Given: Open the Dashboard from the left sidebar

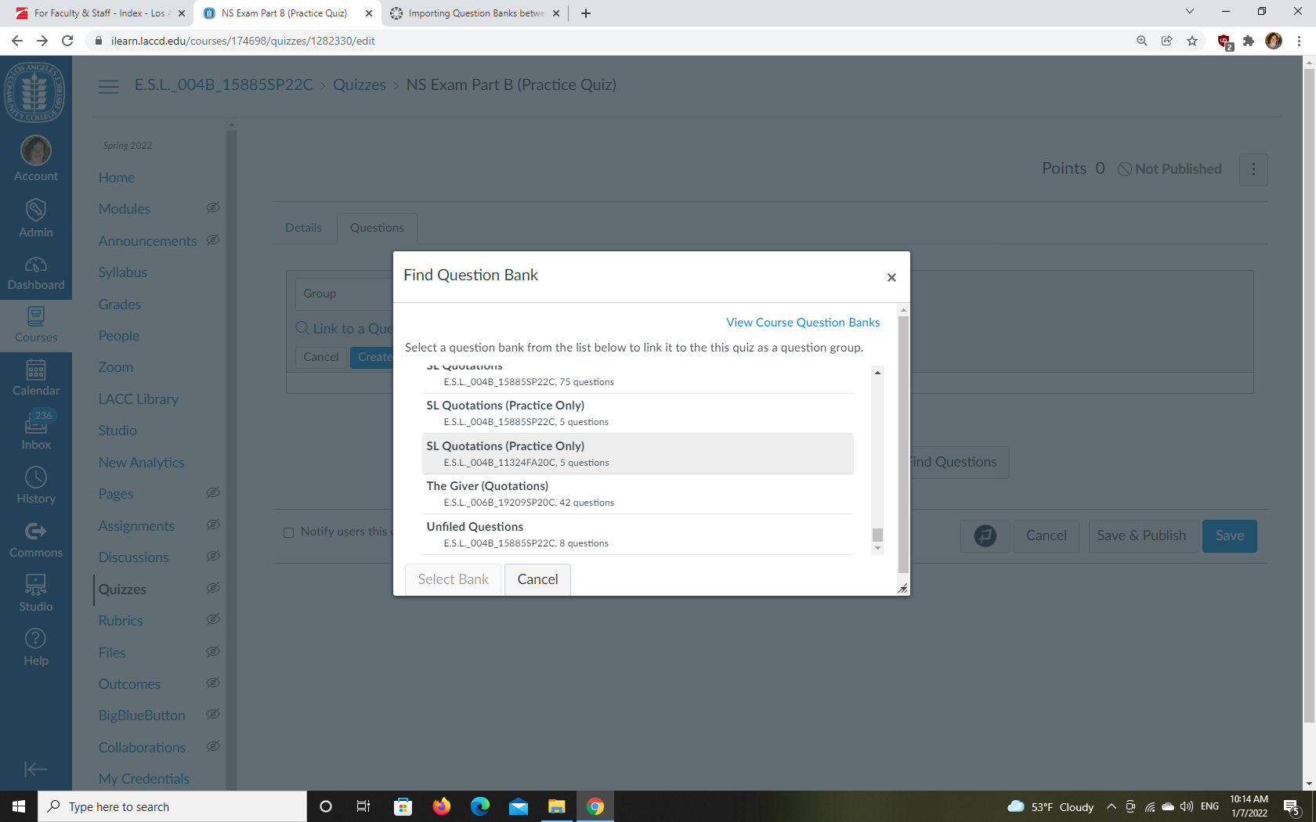Looking at the screenshot, I should 36,272.
